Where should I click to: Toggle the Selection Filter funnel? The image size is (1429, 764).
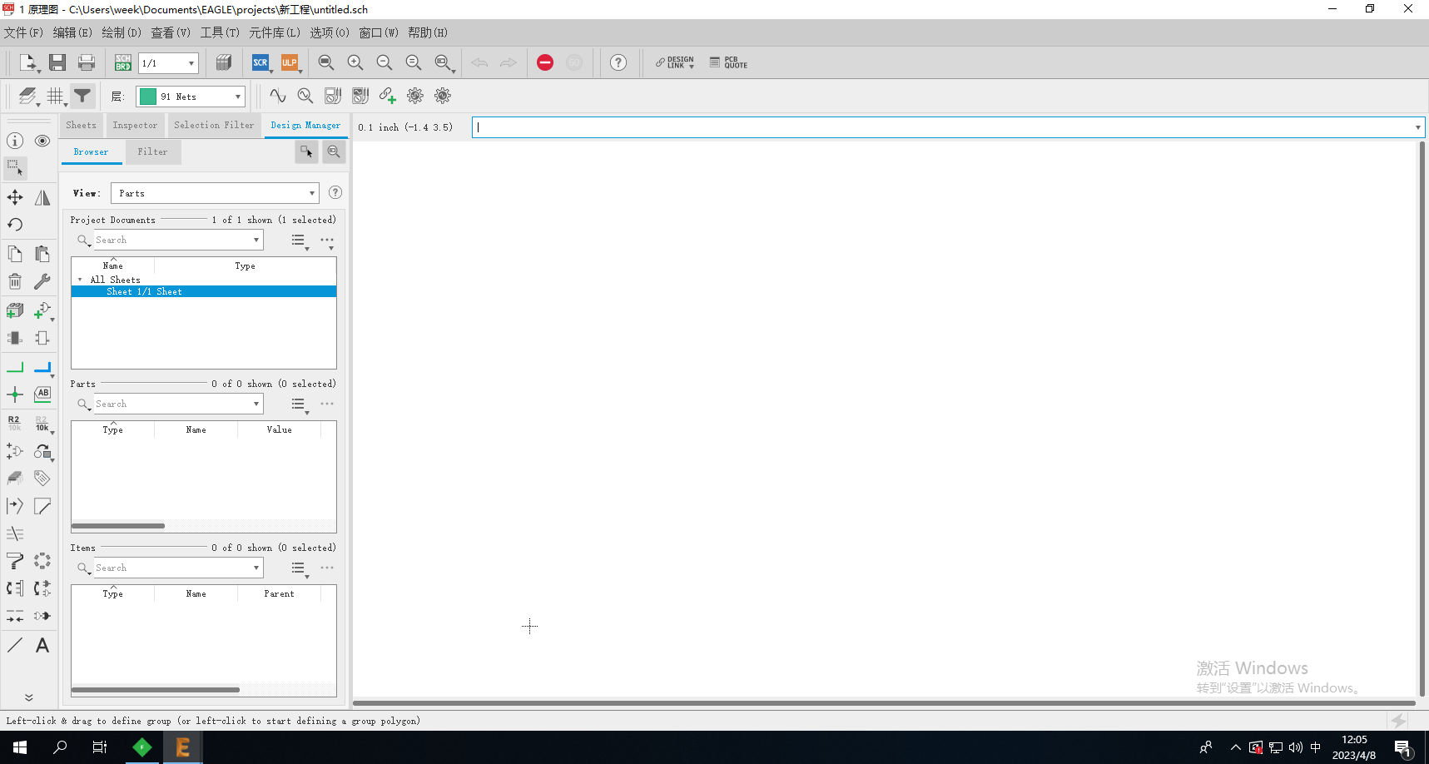(x=82, y=96)
